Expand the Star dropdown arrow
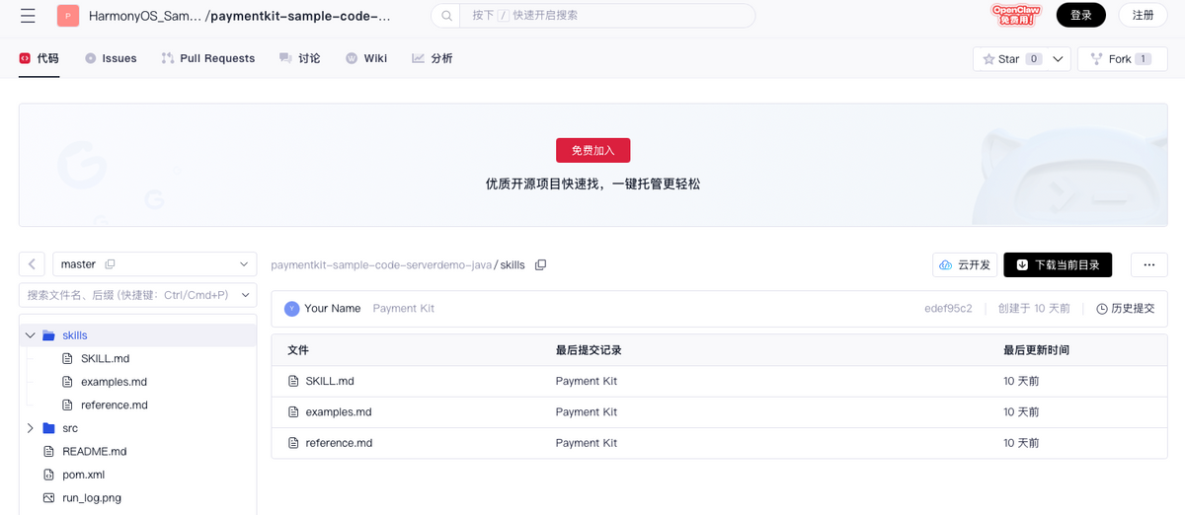This screenshot has width=1185, height=515. pyautogui.click(x=1060, y=59)
